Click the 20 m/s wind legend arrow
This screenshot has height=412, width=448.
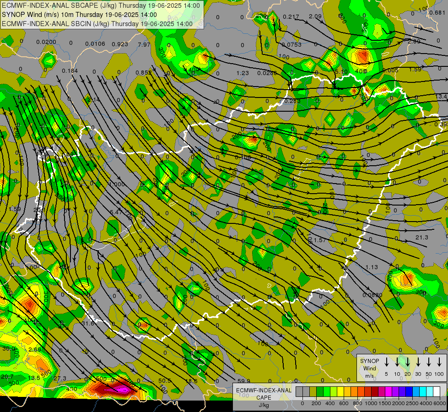(407, 362)
